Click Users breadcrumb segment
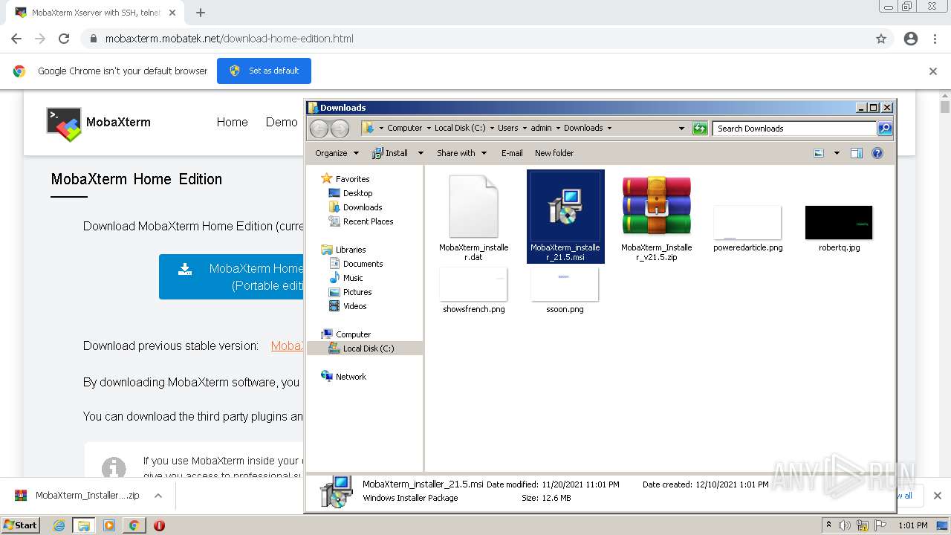The height and width of the screenshot is (535, 951). point(508,128)
